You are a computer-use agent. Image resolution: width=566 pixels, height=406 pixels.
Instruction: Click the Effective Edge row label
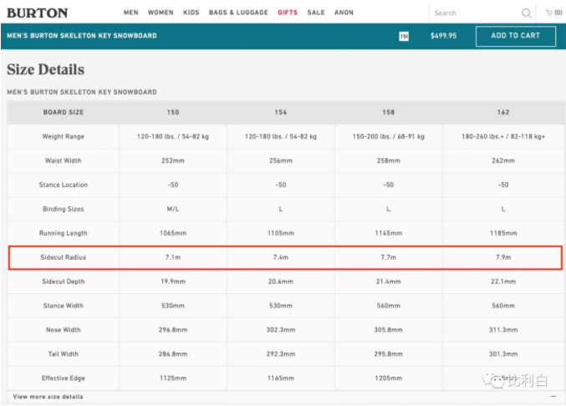[64, 378]
